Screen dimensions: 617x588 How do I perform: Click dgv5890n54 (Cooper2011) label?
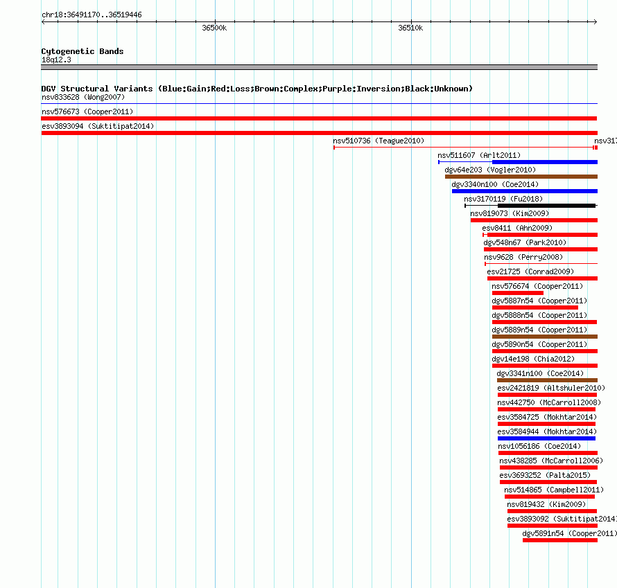[x=539, y=344]
